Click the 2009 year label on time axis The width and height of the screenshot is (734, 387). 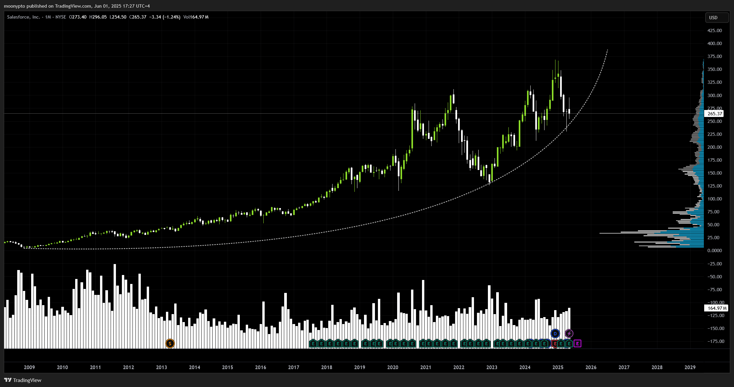pos(29,367)
